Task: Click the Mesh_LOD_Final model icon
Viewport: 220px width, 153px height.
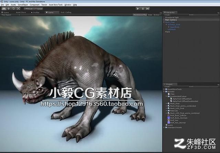Action: [x=169, y=108]
